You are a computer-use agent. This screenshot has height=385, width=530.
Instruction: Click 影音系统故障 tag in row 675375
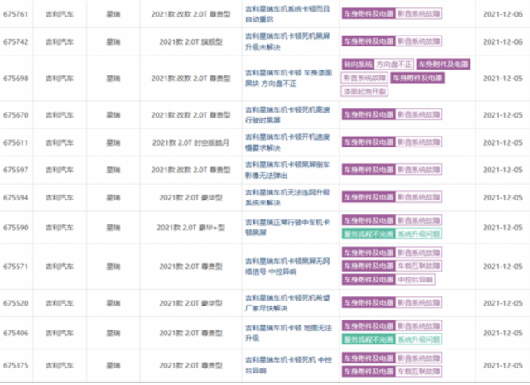point(418,358)
